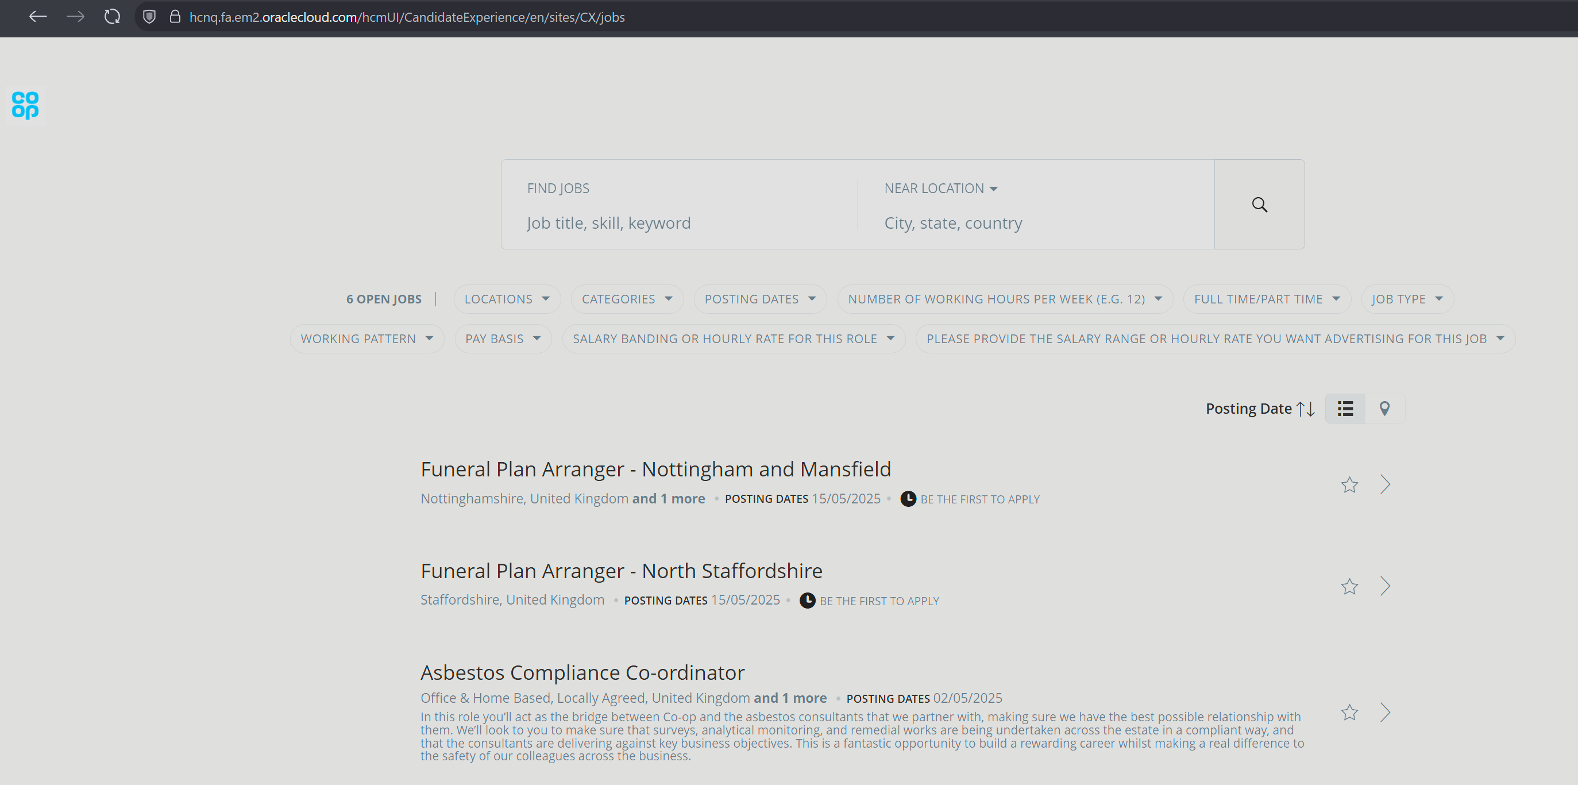Expand the Posting Dates filter
Image resolution: width=1578 pixels, height=785 pixels.
(x=759, y=299)
